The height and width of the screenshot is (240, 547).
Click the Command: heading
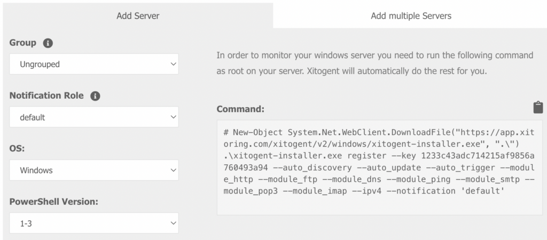[x=240, y=109]
